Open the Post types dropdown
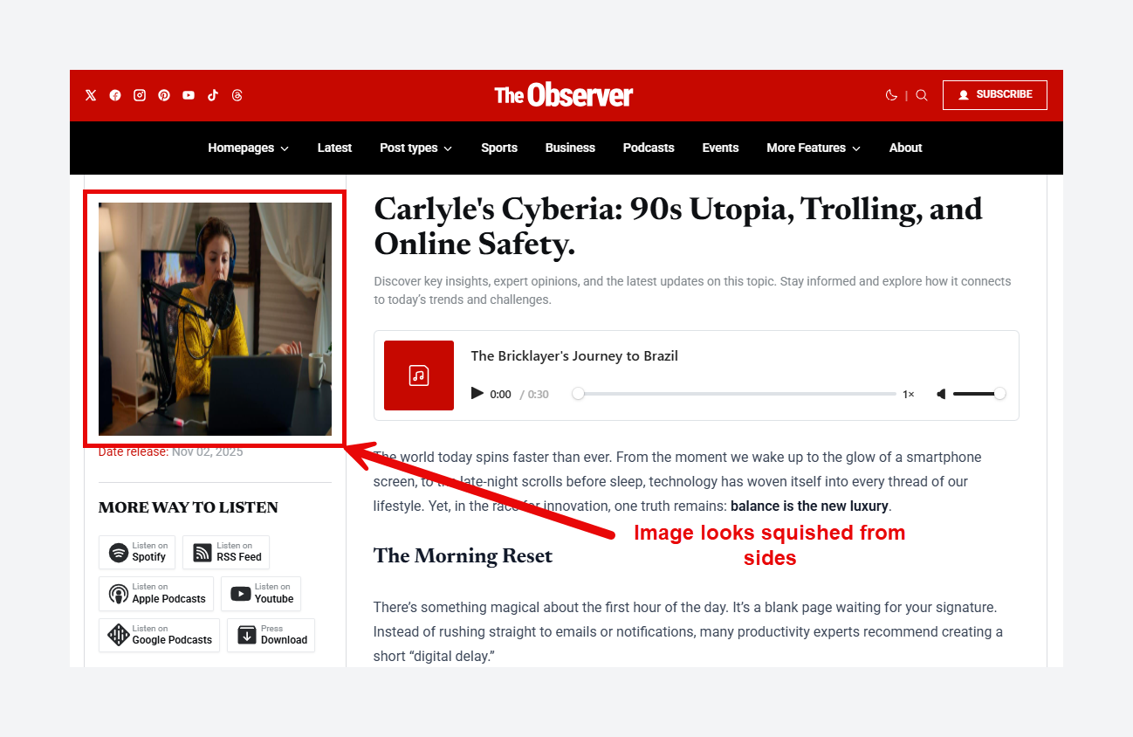 click(x=415, y=148)
